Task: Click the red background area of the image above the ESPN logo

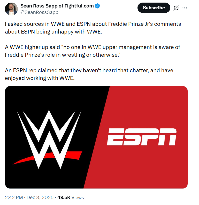Action: pyautogui.click(x=150, y=103)
